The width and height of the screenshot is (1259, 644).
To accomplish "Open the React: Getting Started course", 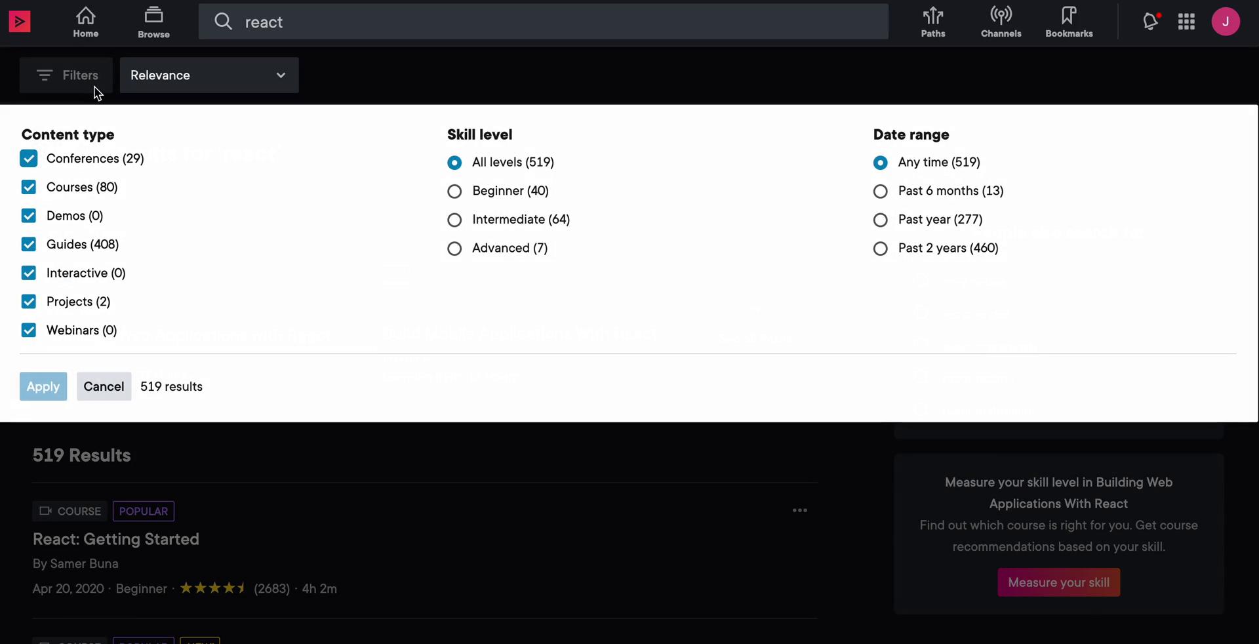I will click(116, 539).
